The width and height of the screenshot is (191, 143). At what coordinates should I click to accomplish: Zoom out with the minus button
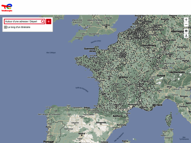186,25
